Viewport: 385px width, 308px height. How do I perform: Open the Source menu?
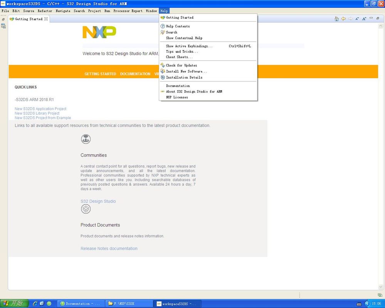click(29, 11)
